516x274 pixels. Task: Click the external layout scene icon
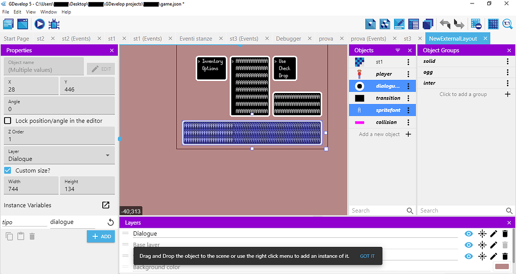pyautogui.click(x=23, y=24)
